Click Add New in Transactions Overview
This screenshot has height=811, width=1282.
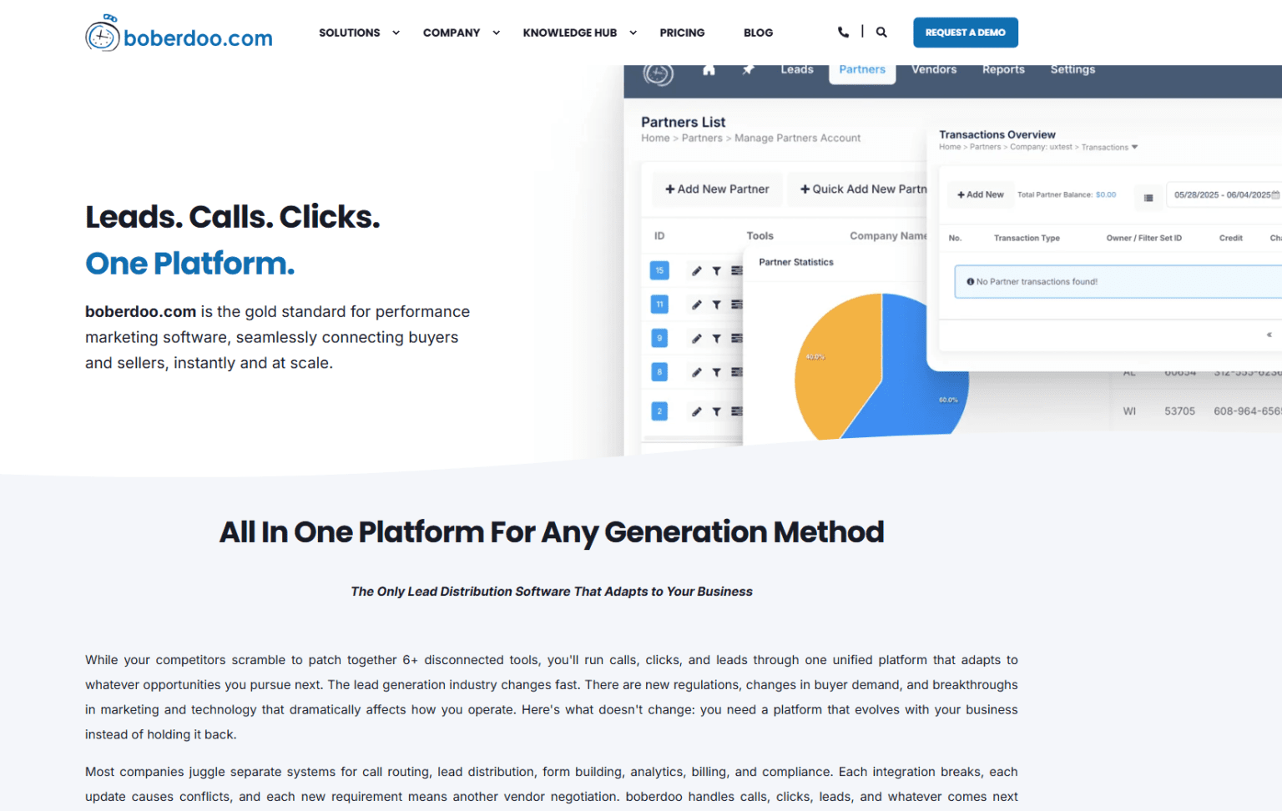coord(981,194)
